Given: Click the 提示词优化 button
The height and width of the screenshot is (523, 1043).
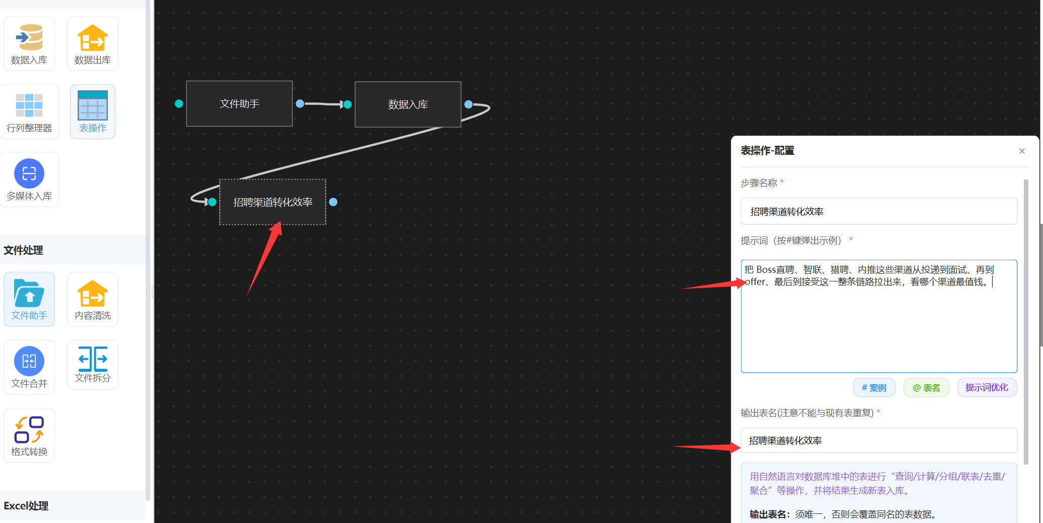Looking at the screenshot, I should pos(987,387).
